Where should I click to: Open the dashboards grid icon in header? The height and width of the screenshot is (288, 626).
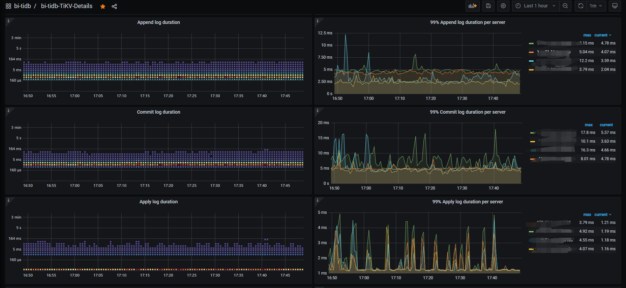click(8, 6)
